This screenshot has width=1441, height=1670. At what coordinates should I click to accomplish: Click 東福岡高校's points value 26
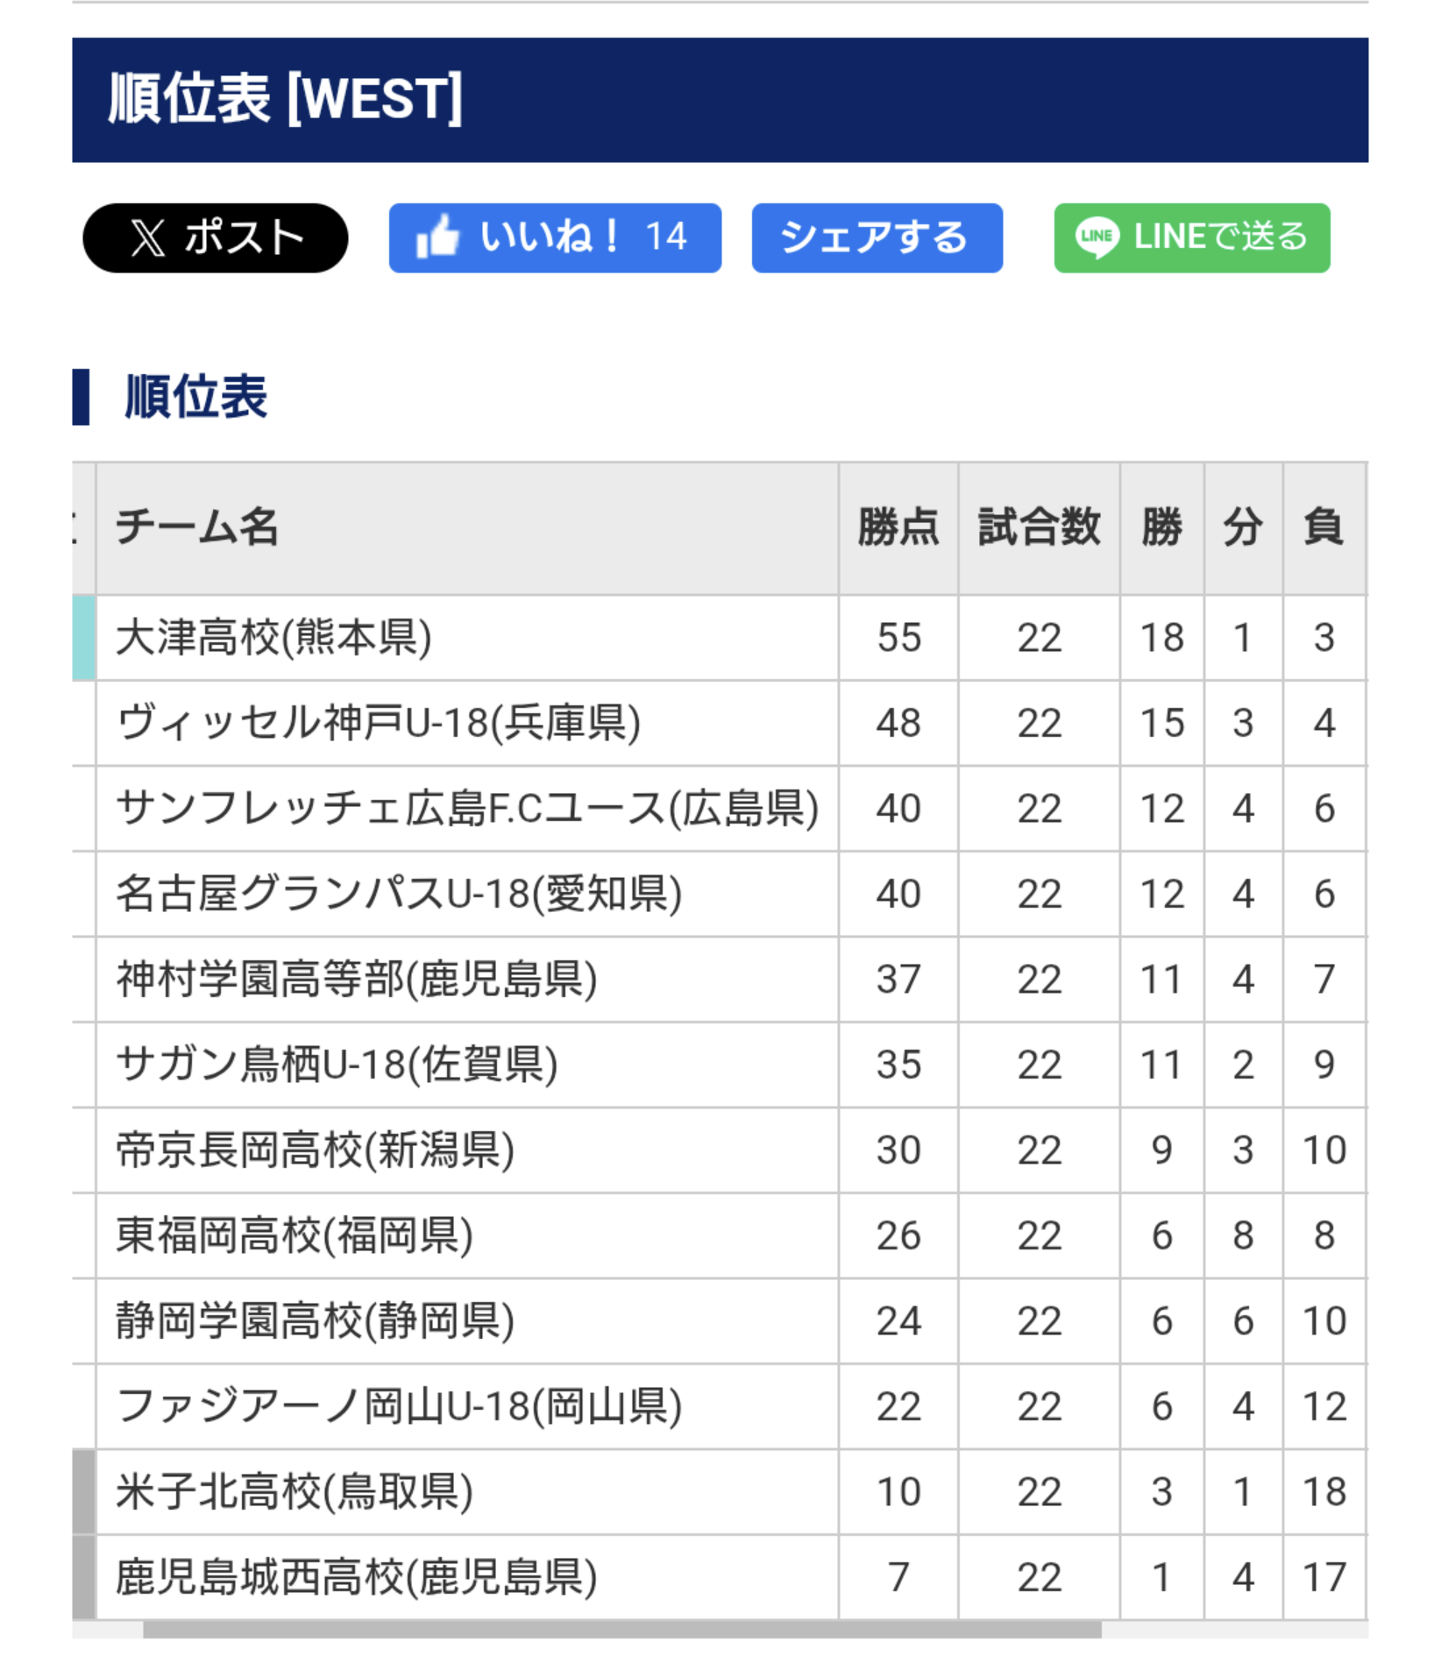(898, 1235)
